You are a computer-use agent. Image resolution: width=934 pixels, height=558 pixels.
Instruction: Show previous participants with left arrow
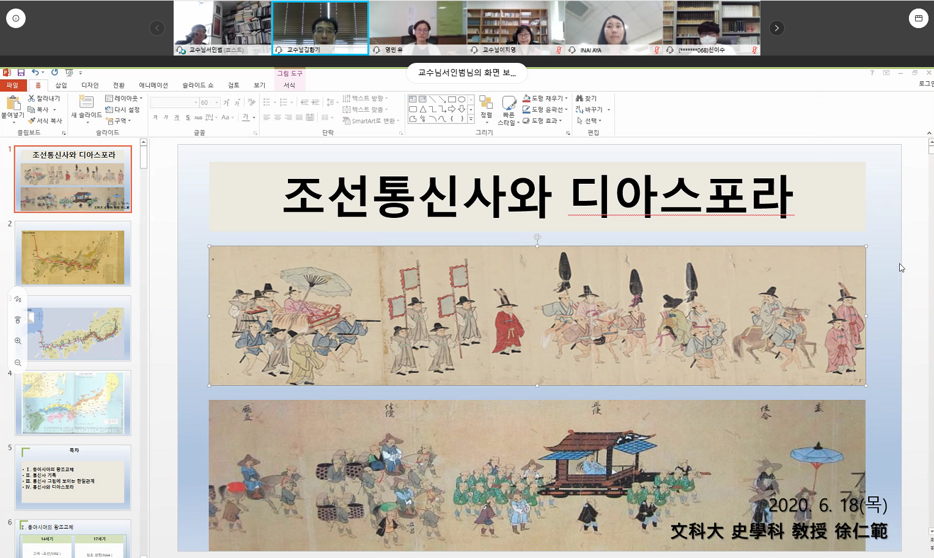[157, 28]
